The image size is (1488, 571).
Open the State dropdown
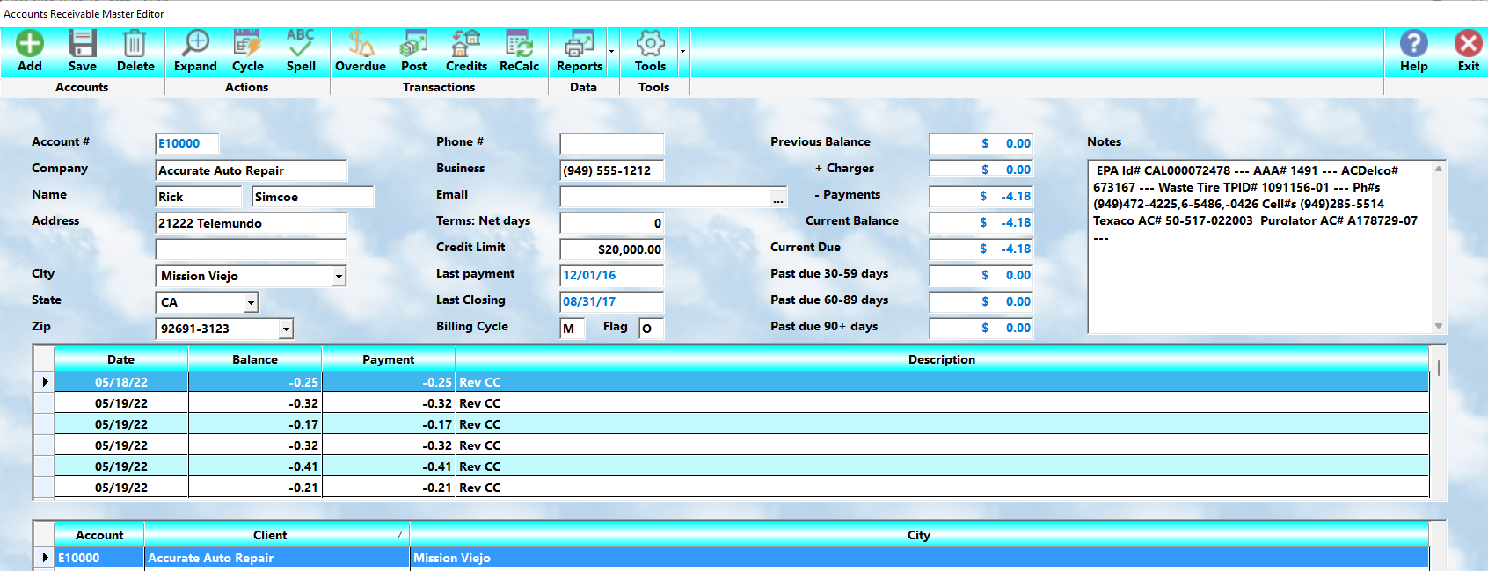(251, 302)
